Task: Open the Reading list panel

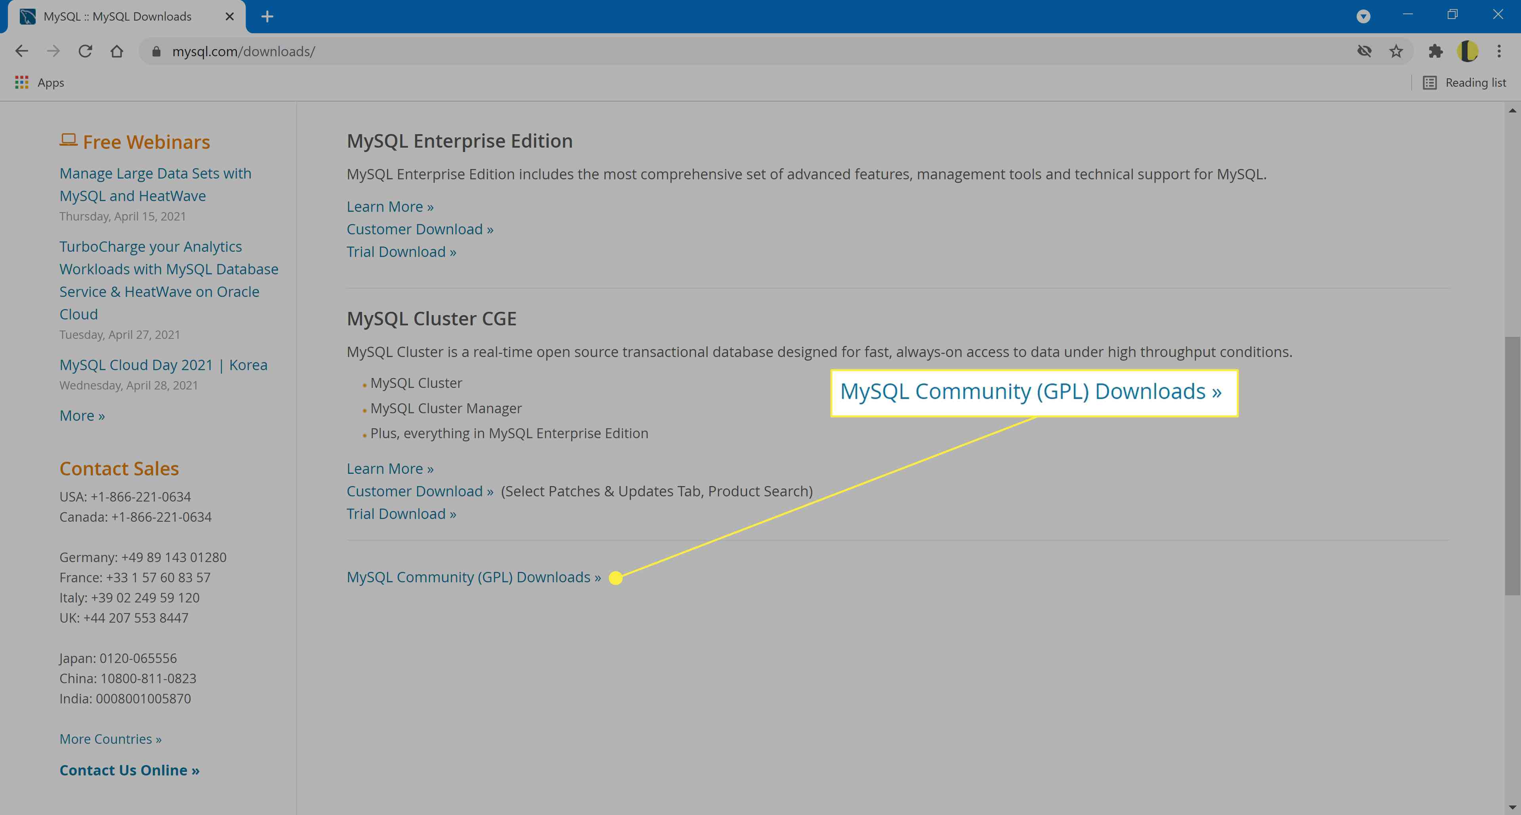Action: click(1465, 83)
